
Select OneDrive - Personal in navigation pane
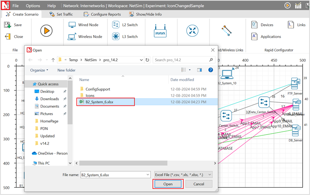click(49, 153)
